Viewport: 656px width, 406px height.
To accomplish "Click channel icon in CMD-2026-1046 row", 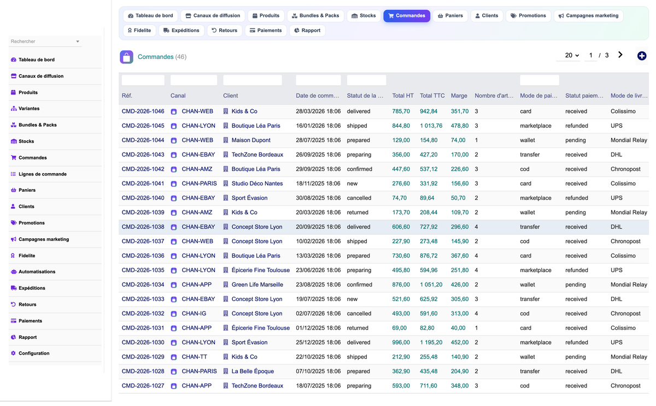I will coord(174,111).
